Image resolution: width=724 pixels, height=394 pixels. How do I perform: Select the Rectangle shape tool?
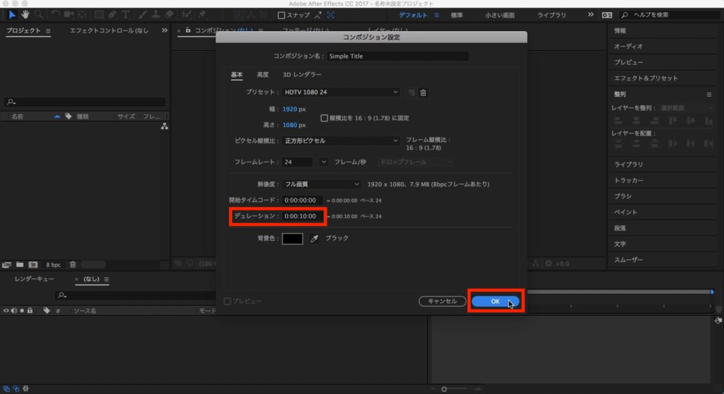[99, 15]
